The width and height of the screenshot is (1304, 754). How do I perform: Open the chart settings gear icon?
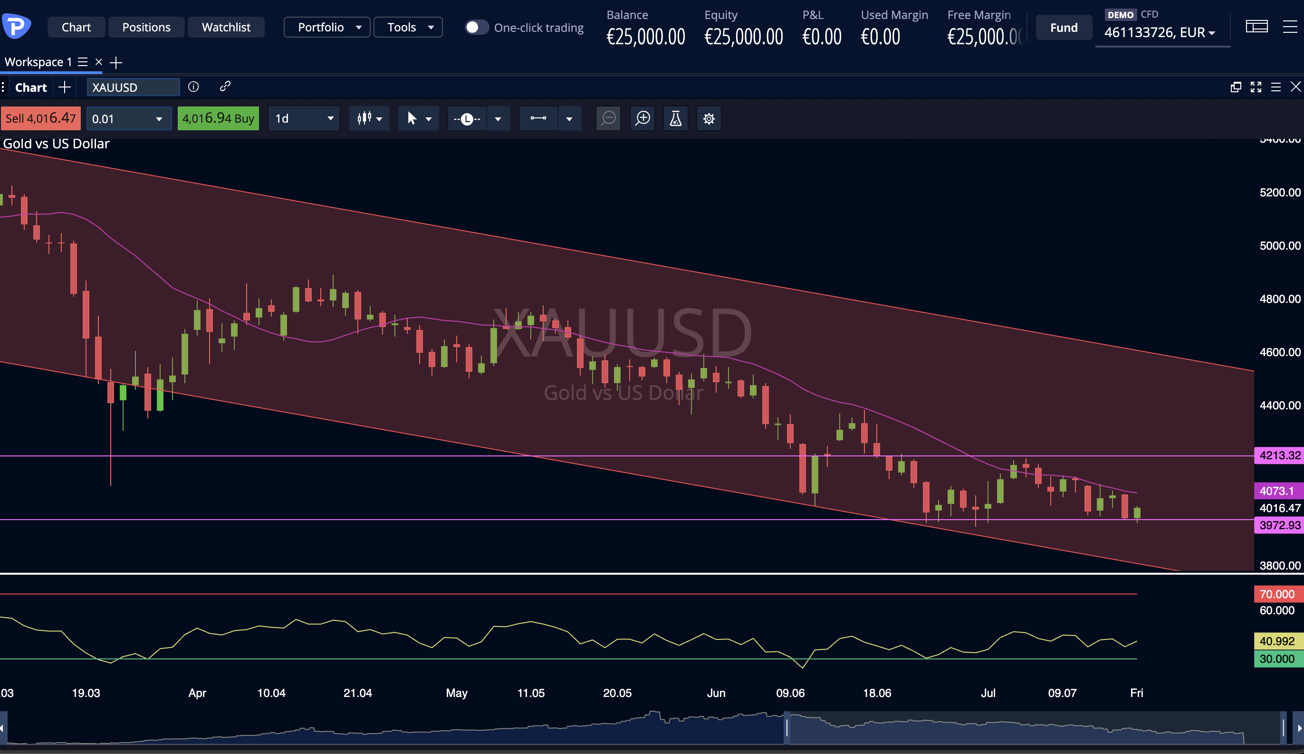coord(709,118)
